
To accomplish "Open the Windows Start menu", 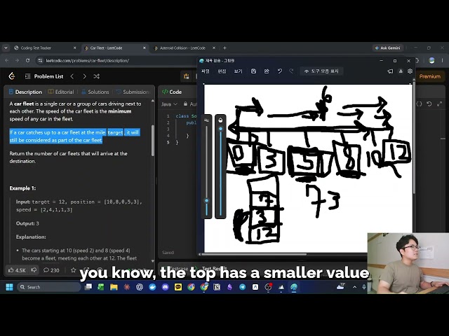I will (x=9, y=287).
